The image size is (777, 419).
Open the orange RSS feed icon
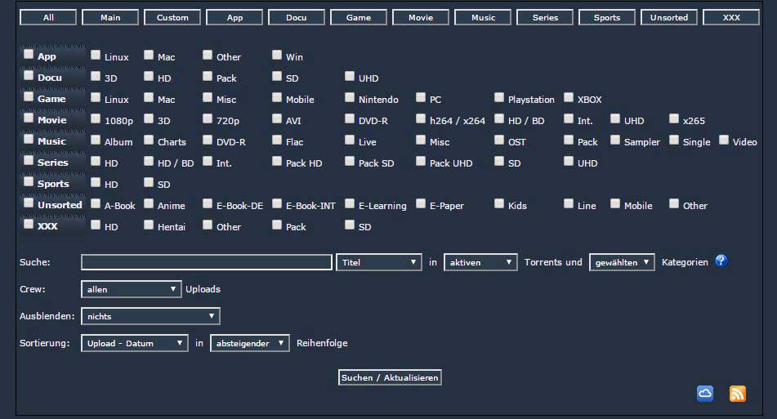[x=737, y=394]
